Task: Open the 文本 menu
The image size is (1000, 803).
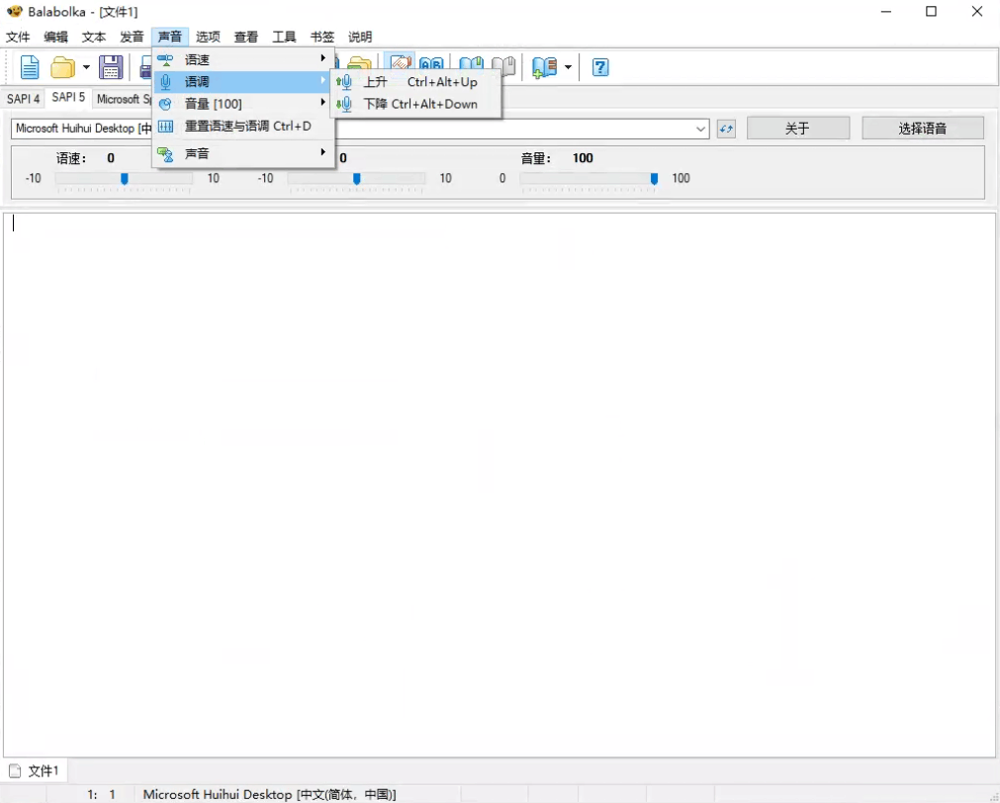Action: [94, 37]
